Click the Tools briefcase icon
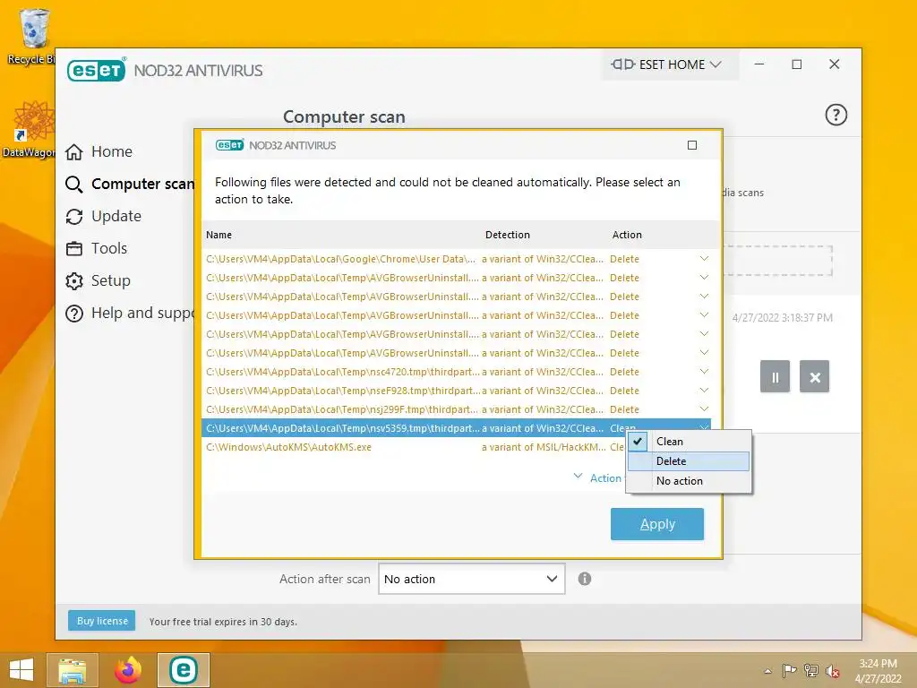The image size is (917, 688). pos(74,249)
